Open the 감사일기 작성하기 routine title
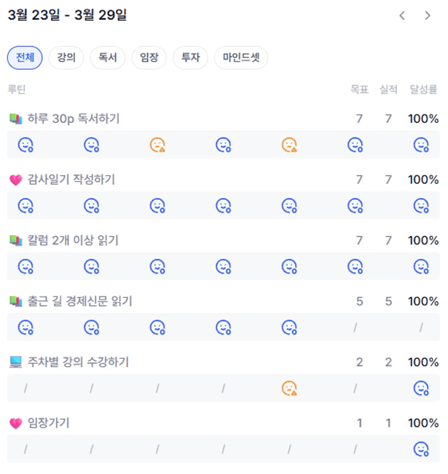448x474 pixels. (x=71, y=179)
